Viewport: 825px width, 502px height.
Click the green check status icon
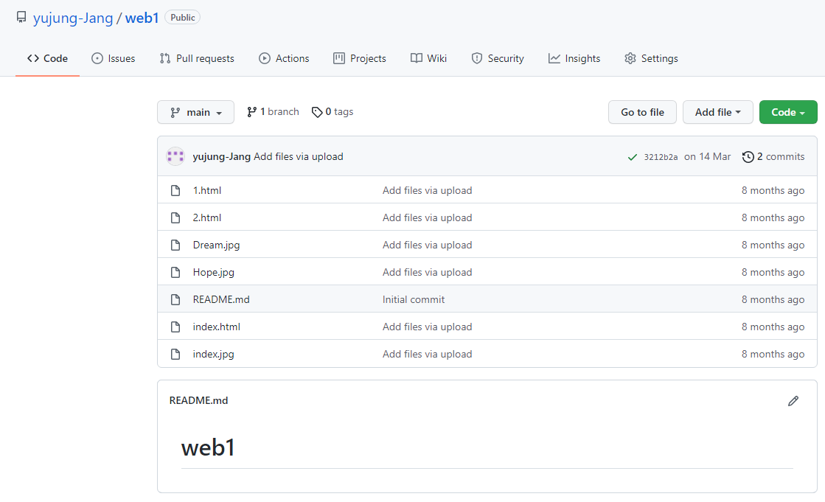pos(633,157)
